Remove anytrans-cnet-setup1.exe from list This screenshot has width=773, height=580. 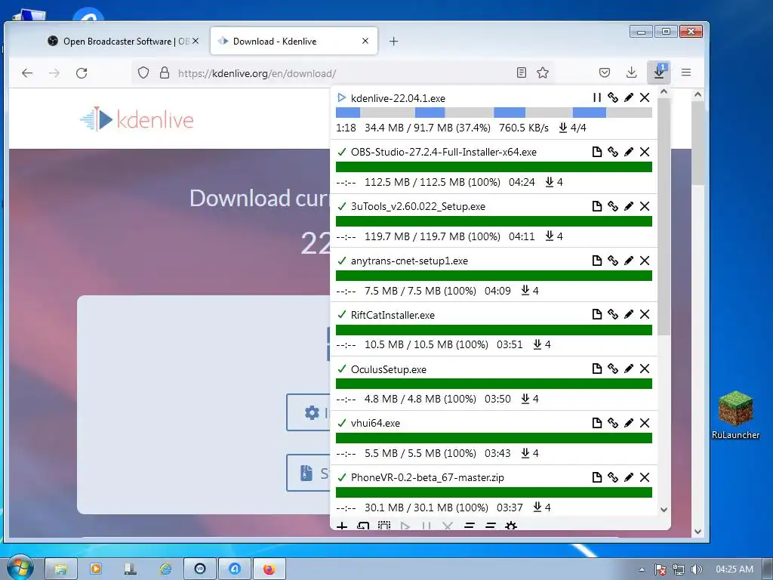[645, 261]
